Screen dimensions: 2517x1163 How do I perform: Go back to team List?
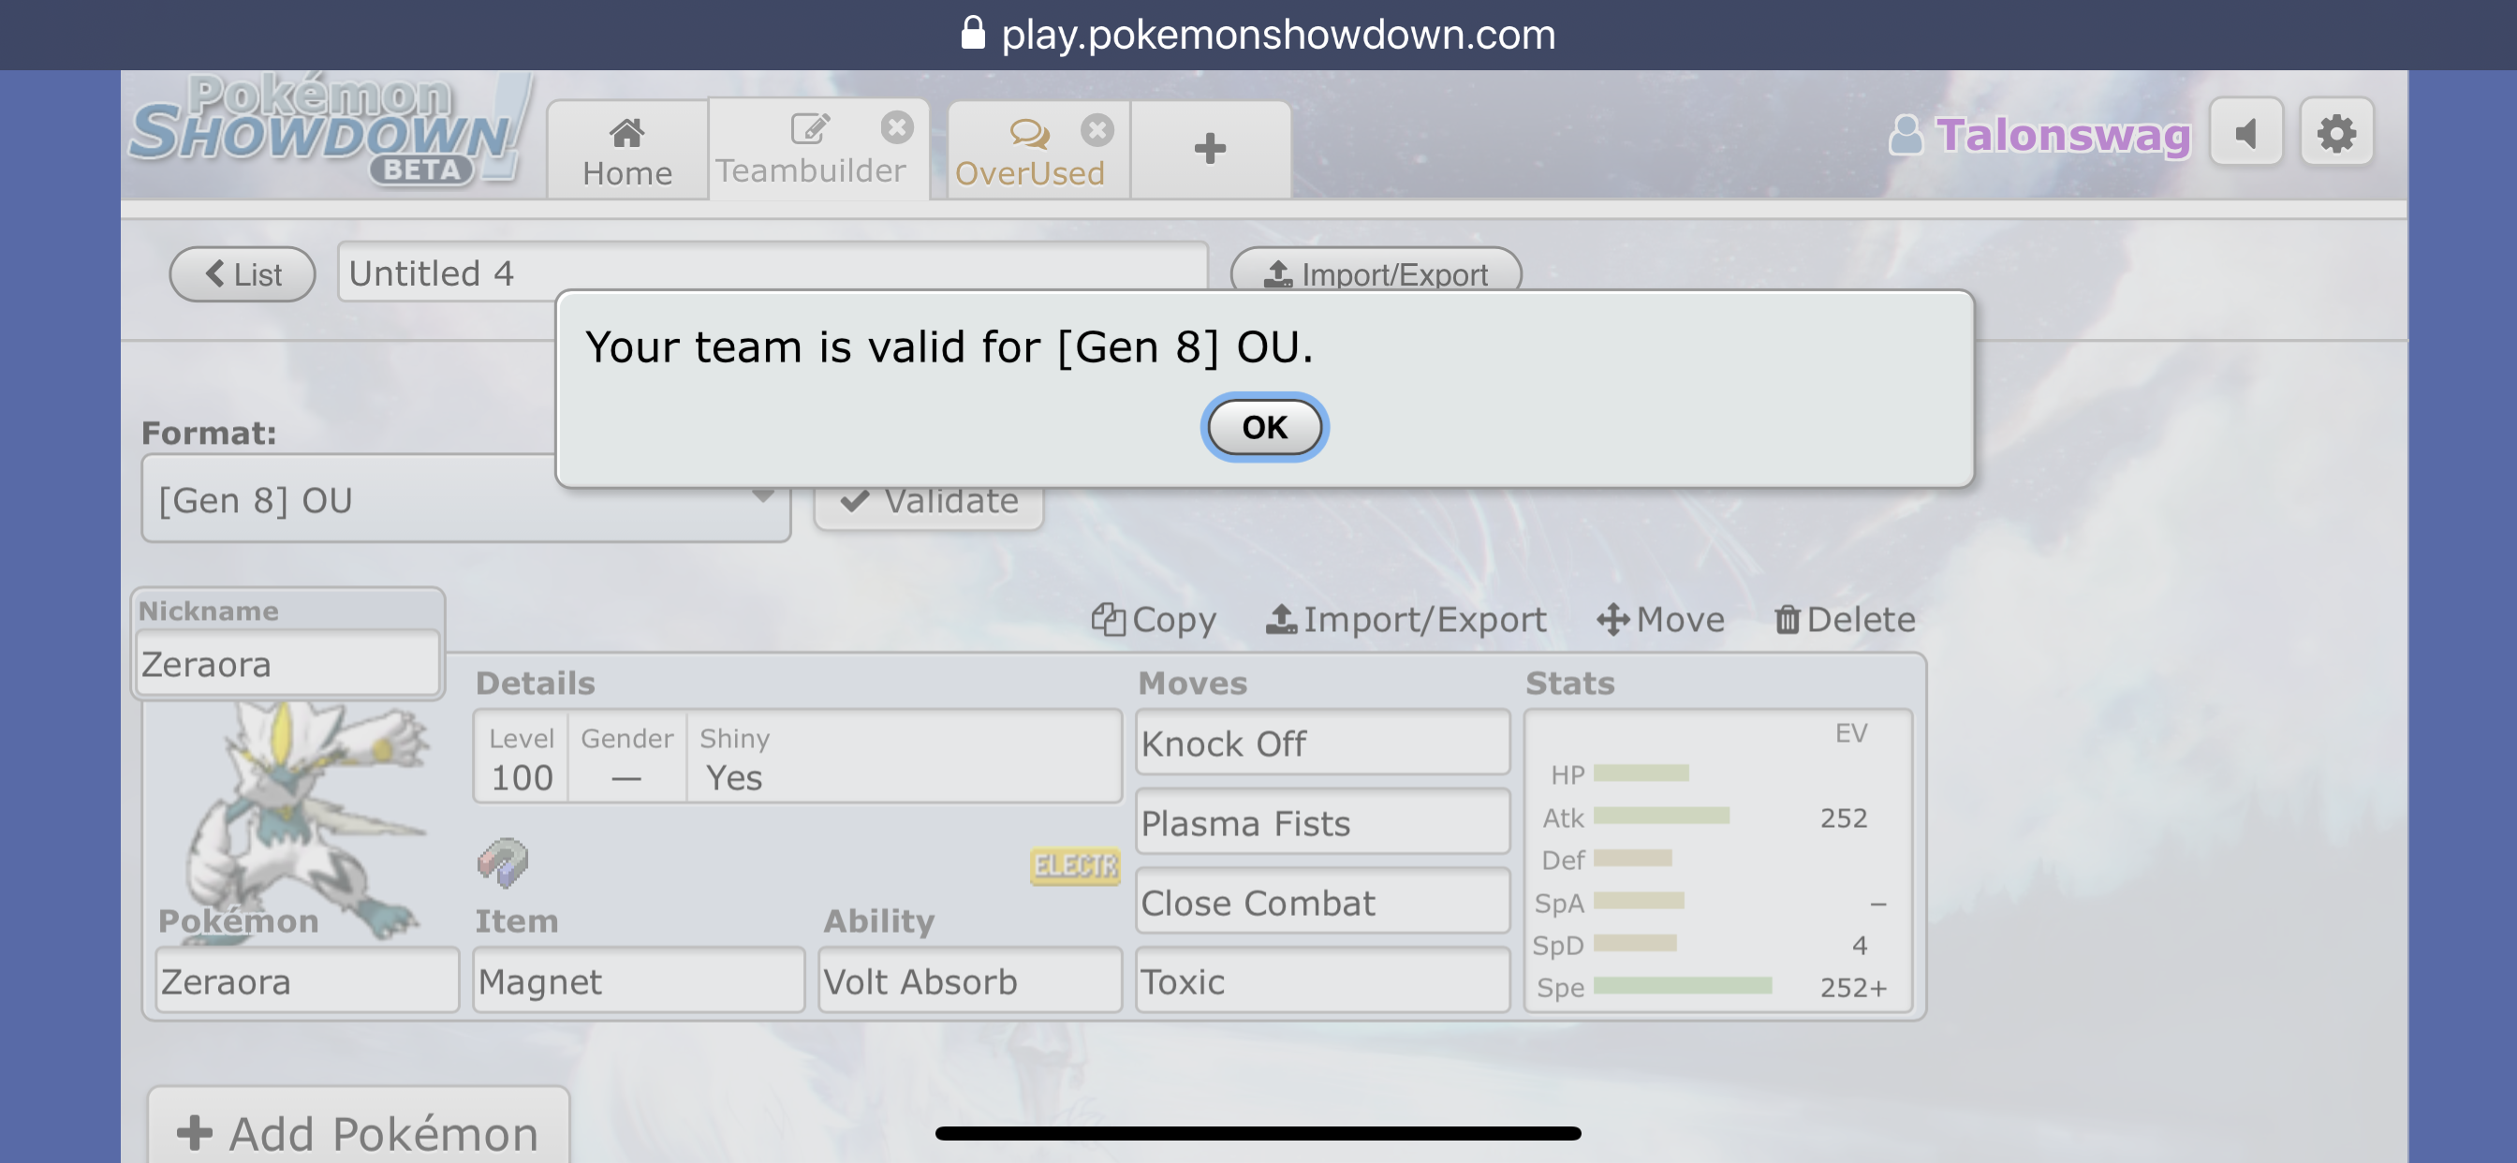click(x=243, y=274)
